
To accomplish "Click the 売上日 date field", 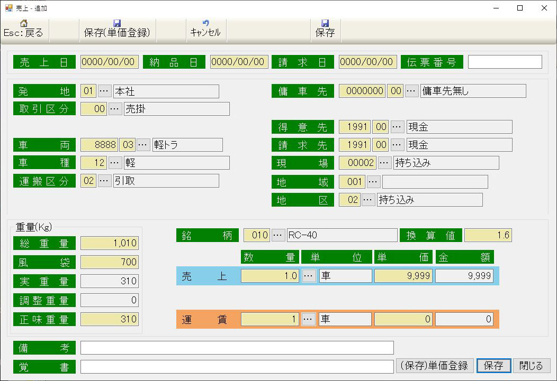I will (x=109, y=62).
